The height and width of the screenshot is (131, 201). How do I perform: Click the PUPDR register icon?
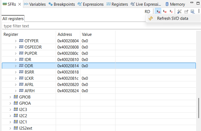click(x=21, y=53)
